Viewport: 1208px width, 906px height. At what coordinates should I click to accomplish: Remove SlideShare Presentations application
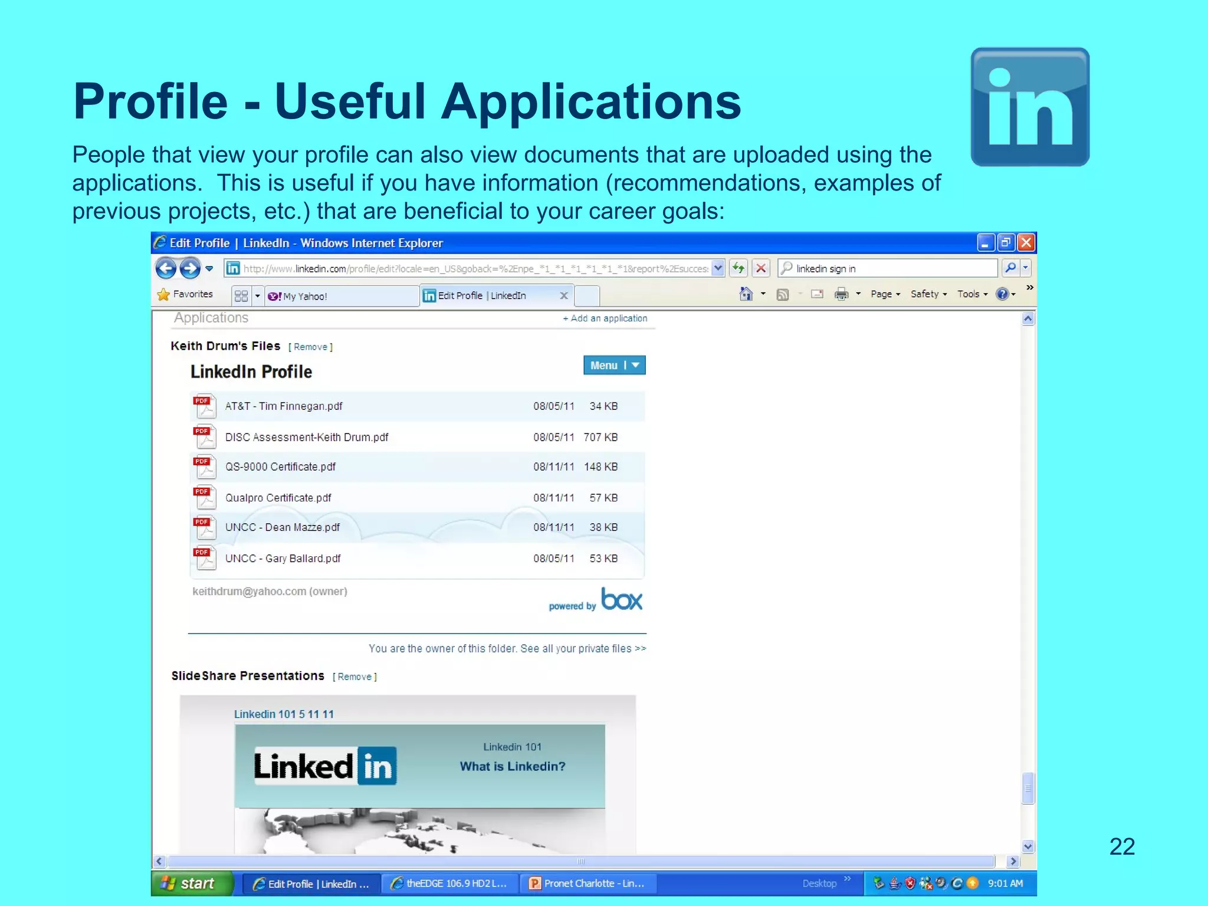pos(354,677)
